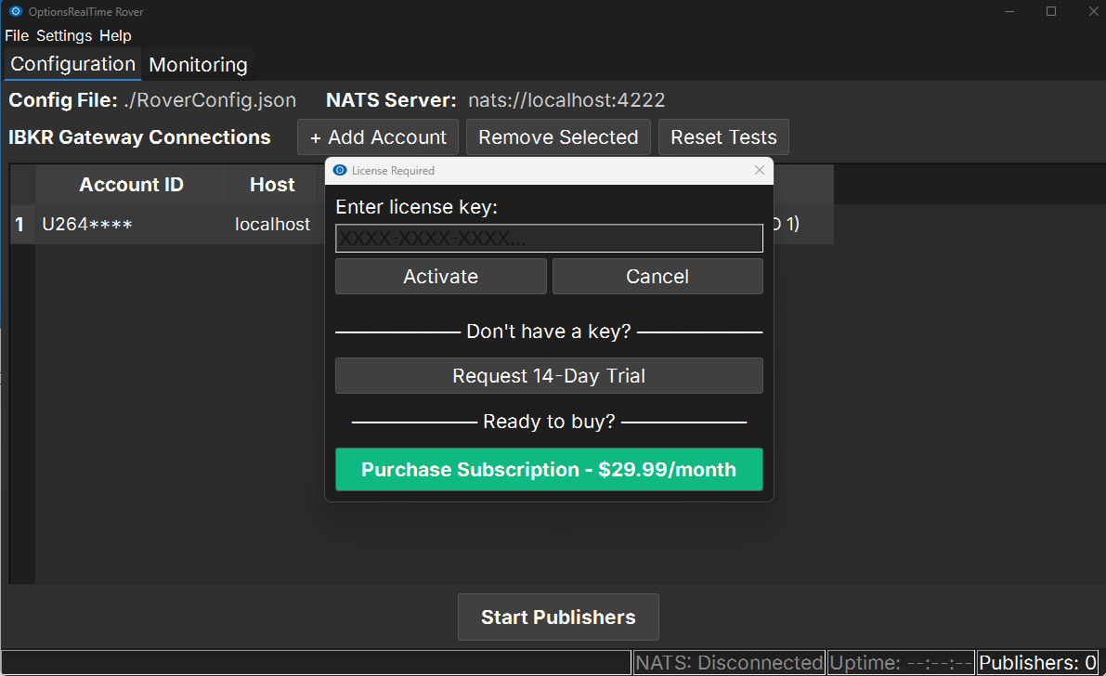Click the Reset Tests button
The height and width of the screenshot is (676, 1106).
point(723,137)
